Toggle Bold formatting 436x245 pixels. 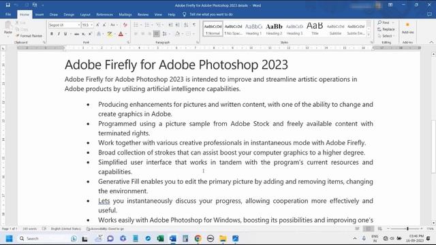click(x=52, y=34)
